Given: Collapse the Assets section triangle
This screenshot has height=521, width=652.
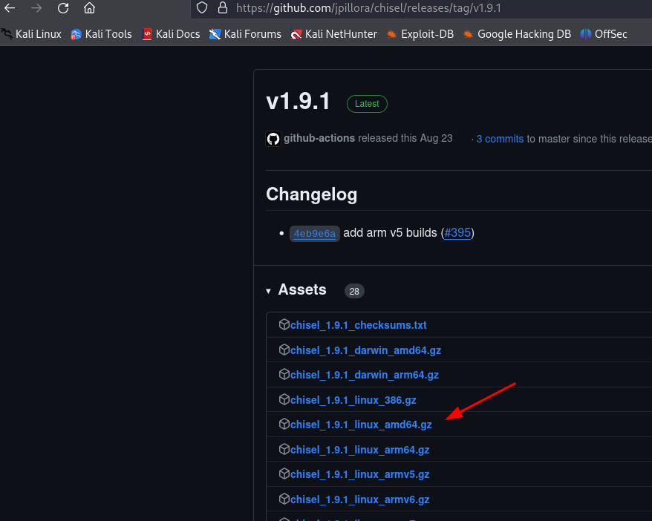Looking at the screenshot, I should point(269,291).
